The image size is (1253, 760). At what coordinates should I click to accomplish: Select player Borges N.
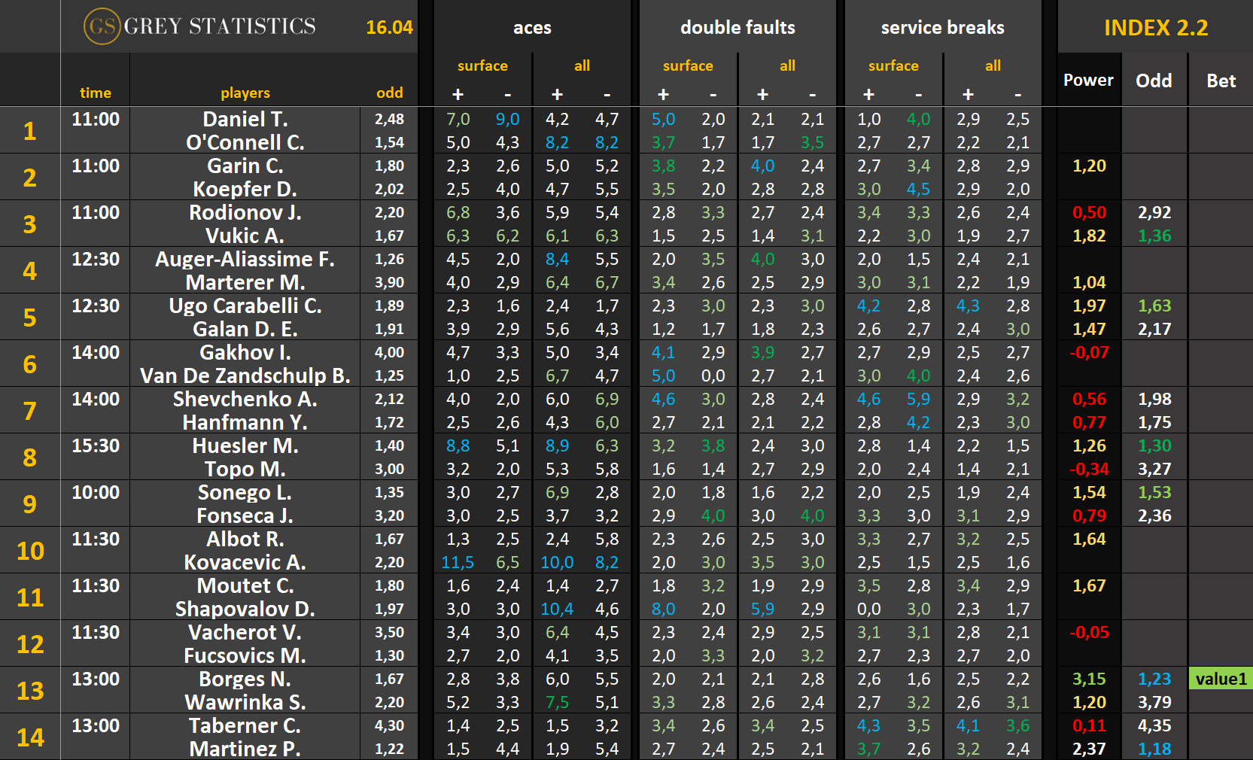(x=245, y=679)
